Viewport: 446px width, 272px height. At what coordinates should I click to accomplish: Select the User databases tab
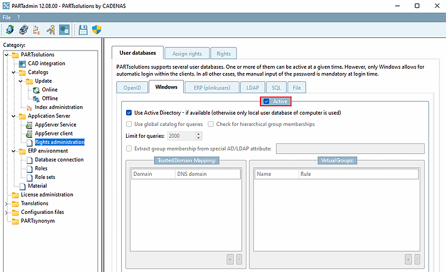point(138,53)
